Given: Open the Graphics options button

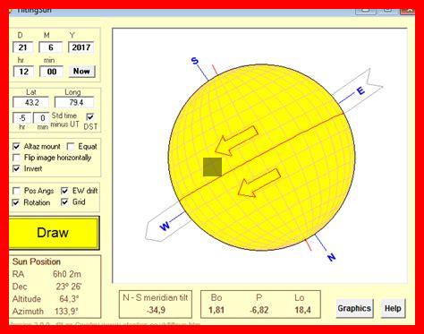Looking at the screenshot, I should 354,308.
